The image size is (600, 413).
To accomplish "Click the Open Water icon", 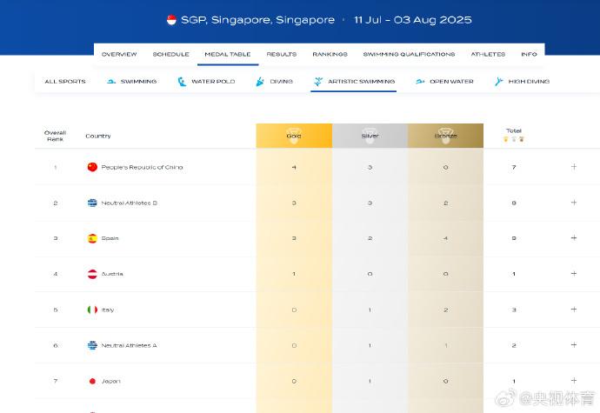I will 420,82.
